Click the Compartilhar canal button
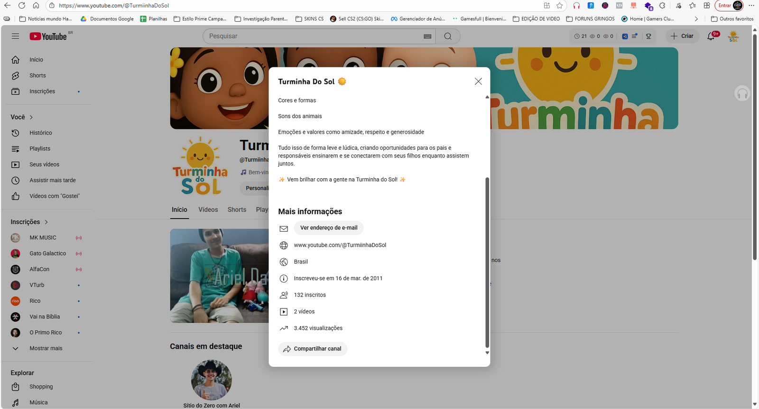 pos(313,349)
